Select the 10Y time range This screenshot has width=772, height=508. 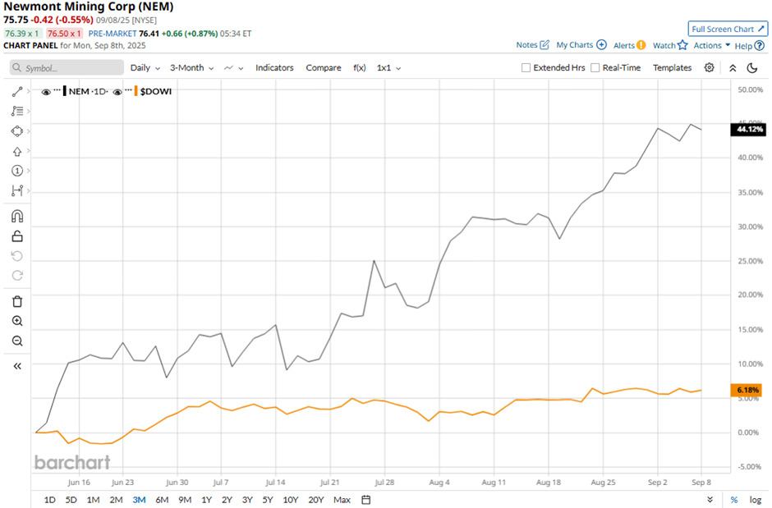tap(291, 500)
